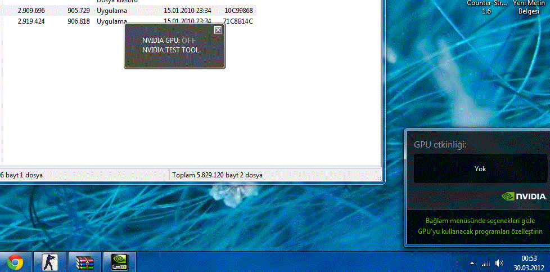Screen dimensions: 550x272
Task: Click the WinRAR taskbar icon
Action: pyautogui.click(x=84, y=262)
